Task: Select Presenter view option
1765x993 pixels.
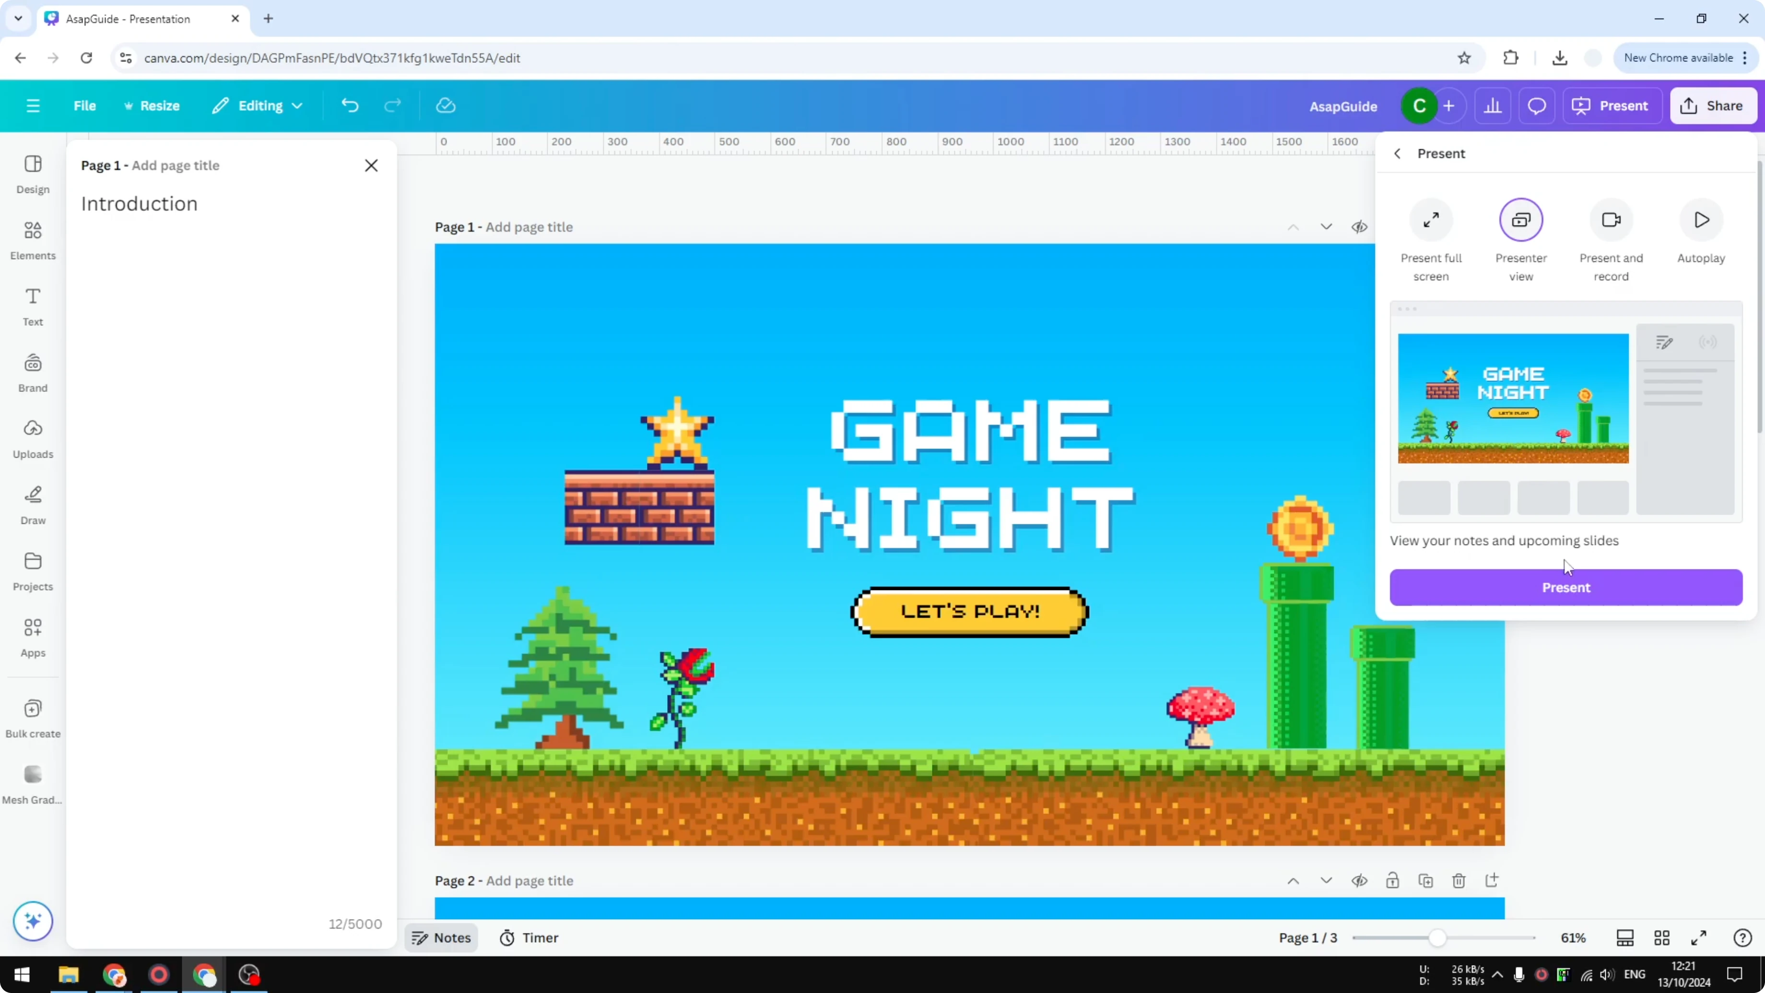Action: click(1521, 240)
